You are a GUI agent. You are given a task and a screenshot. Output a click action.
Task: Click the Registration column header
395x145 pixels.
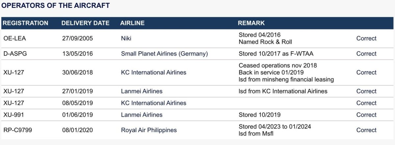coord(25,23)
